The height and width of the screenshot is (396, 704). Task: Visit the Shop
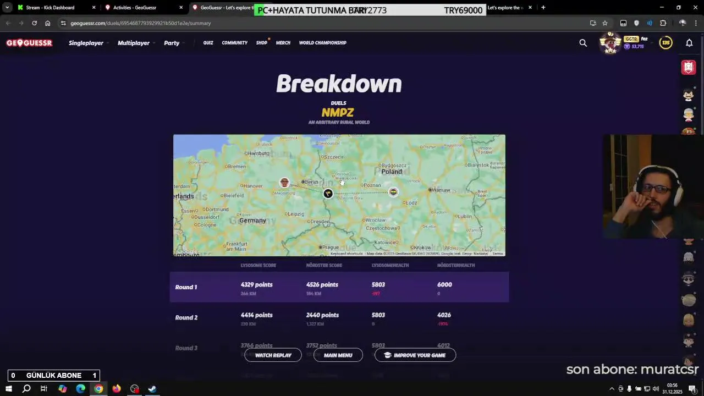[x=262, y=43]
